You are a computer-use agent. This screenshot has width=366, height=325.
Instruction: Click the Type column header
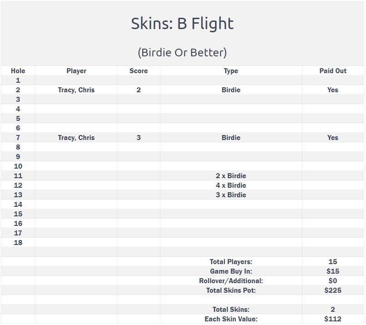click(231, 71)
